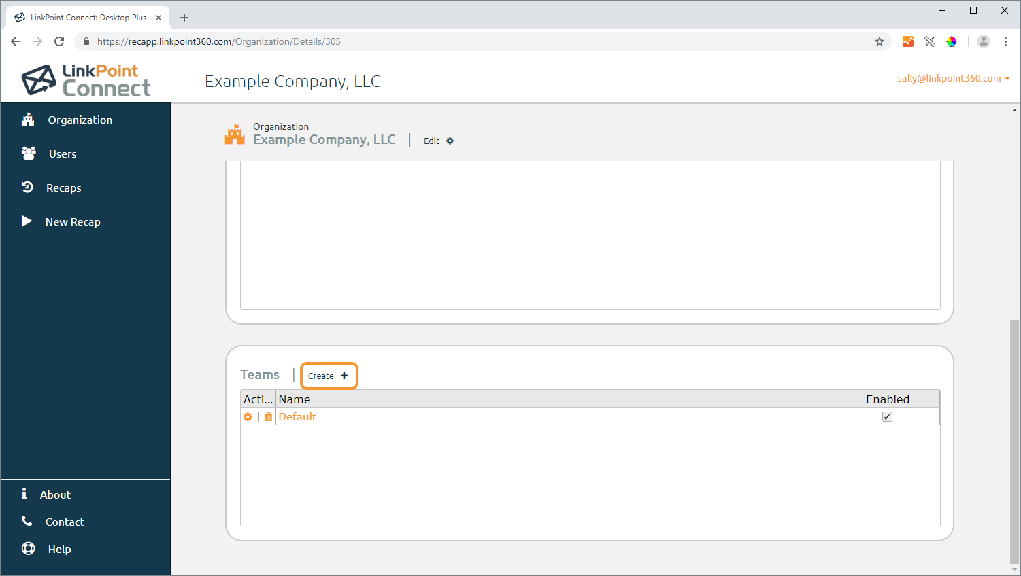
Task: Expand the sally@linkpoint360.com account dropdown
Action: (x=954, y=78)
